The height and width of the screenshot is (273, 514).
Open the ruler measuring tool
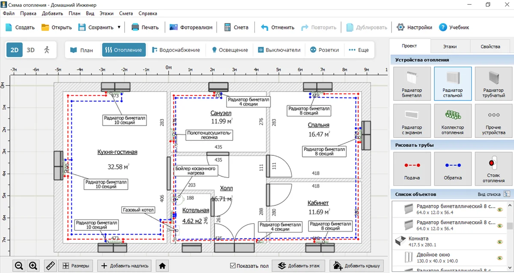coord(51,266)
